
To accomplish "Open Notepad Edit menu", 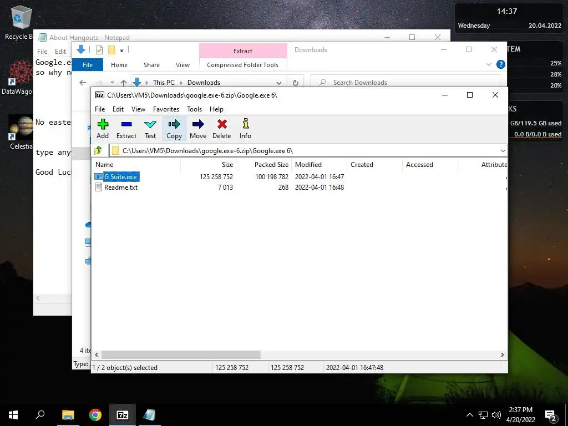I will click(60, 52).
